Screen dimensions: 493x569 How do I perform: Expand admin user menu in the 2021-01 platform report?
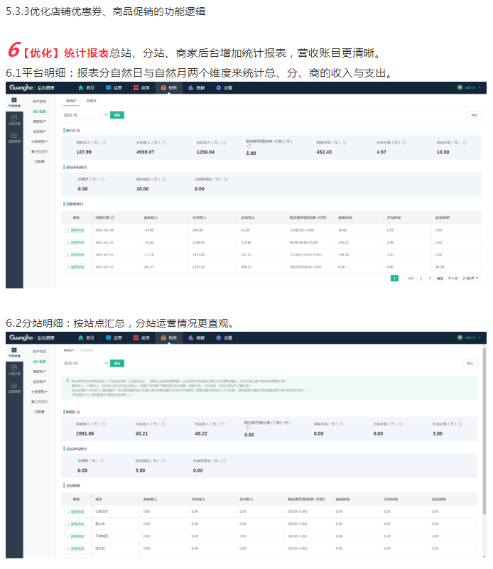click(x=470, y=88)
